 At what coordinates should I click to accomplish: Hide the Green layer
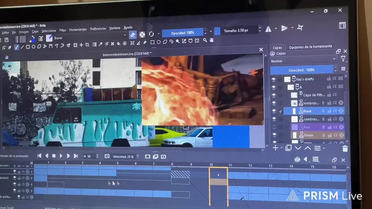tap(274, 135)
